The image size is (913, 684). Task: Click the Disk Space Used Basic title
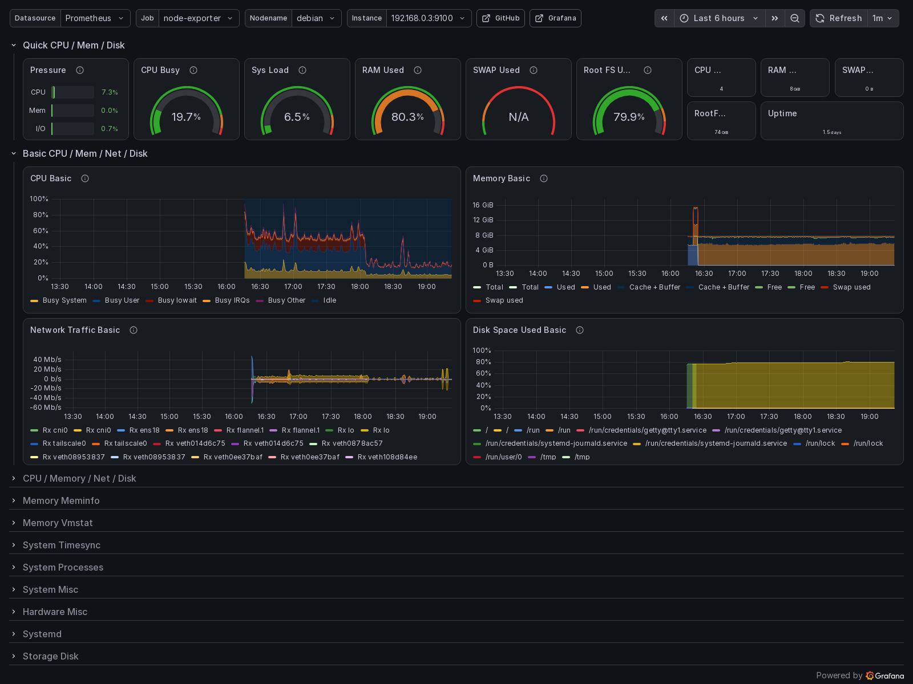[x=520, y=330]
